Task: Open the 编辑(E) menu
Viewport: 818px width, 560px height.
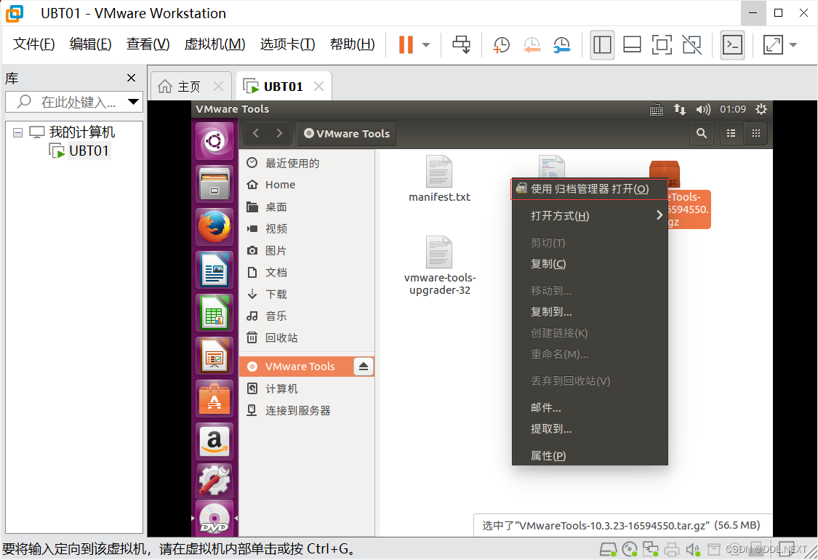Action: (x=90, y=44)
